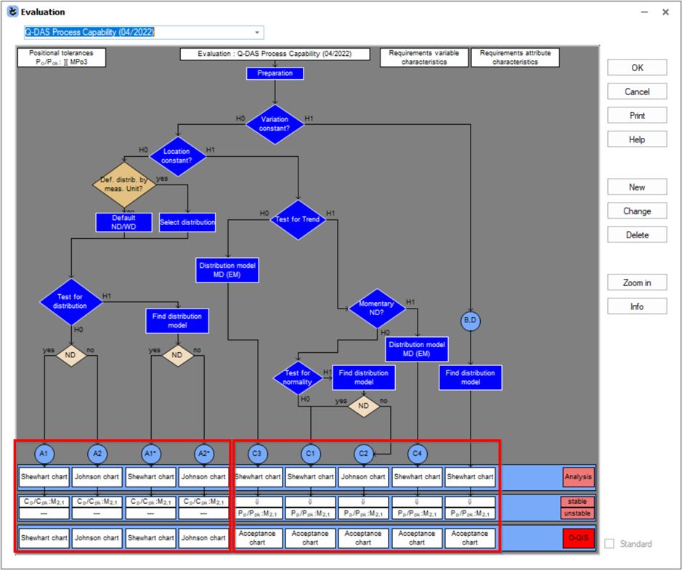Click the ND diamond below Test for distribution
The image size is (682, 570).
coord(71,355)
